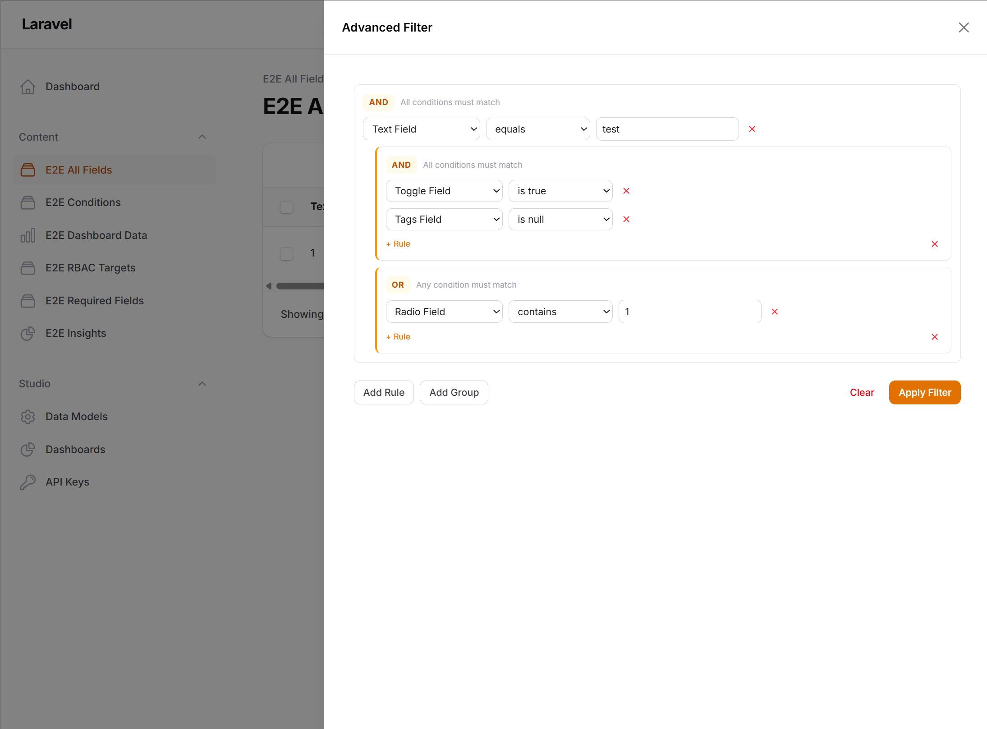The image size is (987, 729).
Task: Delete the Toggle Field rule
Action: [626, 191]
